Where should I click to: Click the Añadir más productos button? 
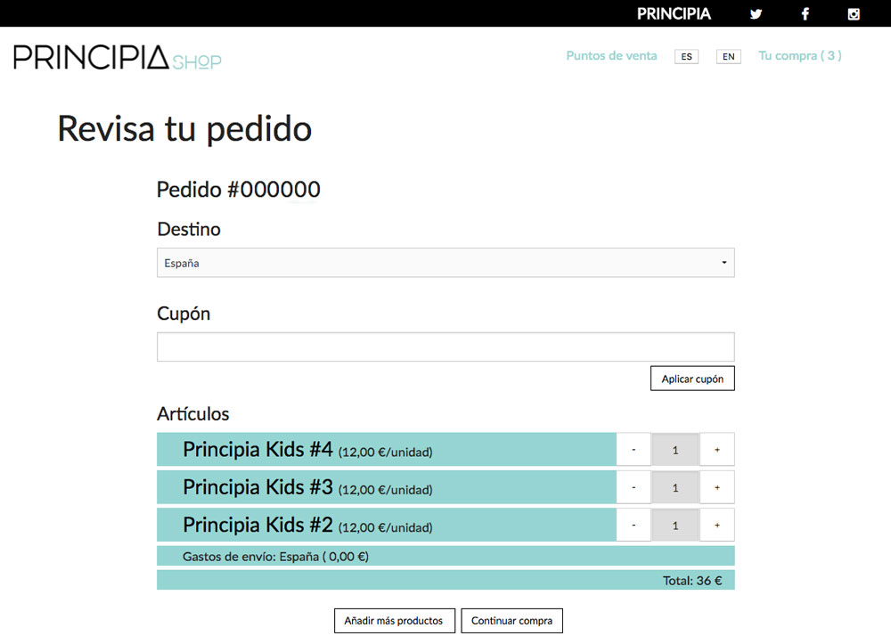click(x=395, y=621)
